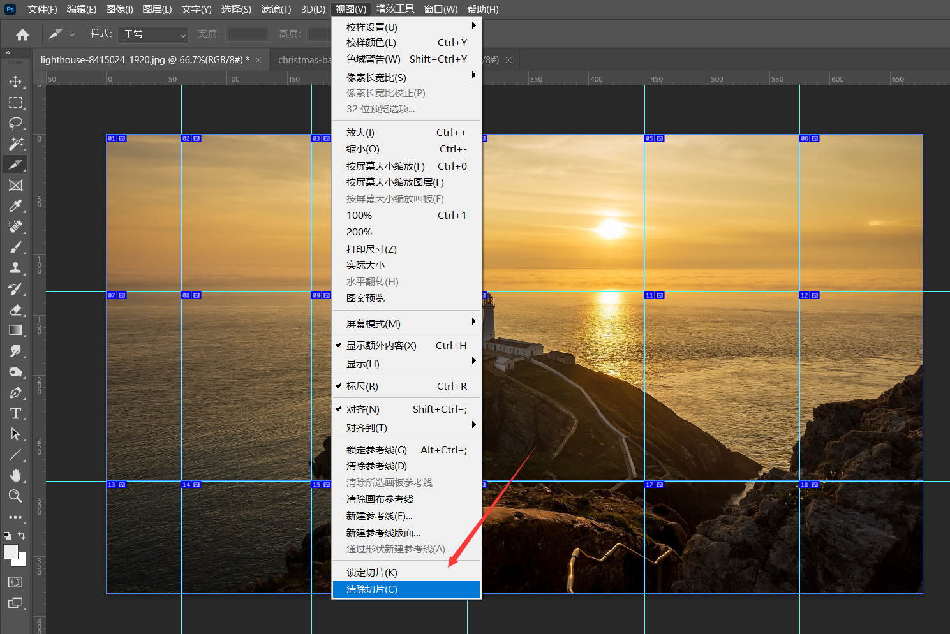Select the Magic Wand tool
950x634 pixels.
coord(15,144)
